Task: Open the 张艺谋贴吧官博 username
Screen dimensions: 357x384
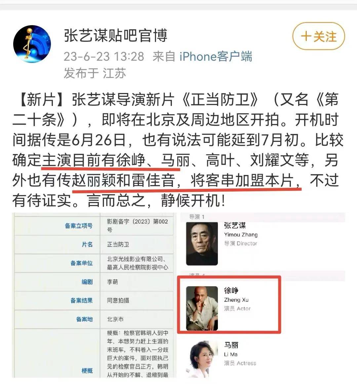Action: (x=116, y=35)
